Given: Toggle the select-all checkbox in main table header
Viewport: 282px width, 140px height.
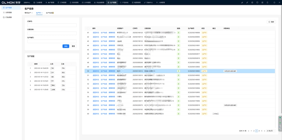Looking at the screenshot, I should coord(88,28).
